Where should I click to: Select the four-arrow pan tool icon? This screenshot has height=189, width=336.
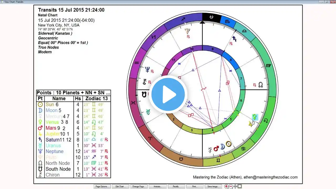click(235, 186)
